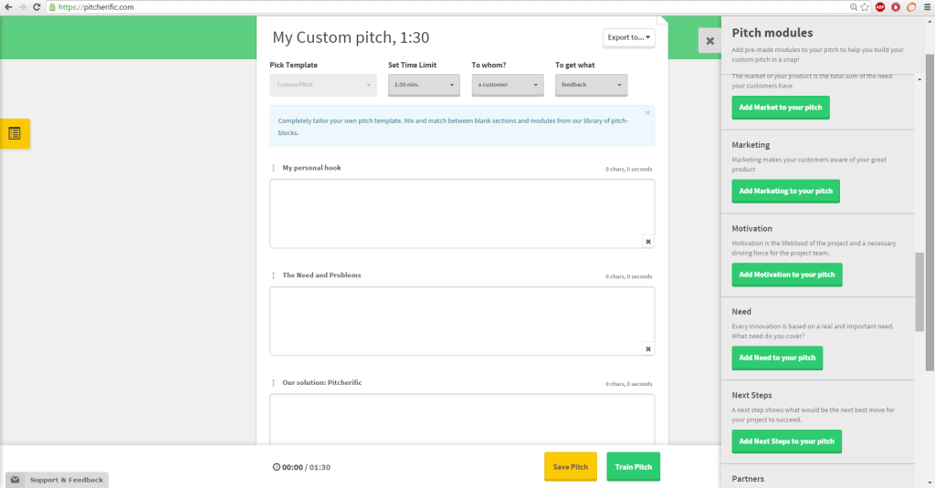Click the page vertical scrollbar thumb
The width and height of the screenshot is (935, 488).
click(930, 213)
